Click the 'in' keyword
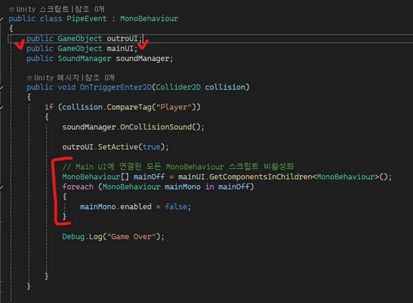Image resolution: width=413 pixels, height=303 pixels. 210,187
